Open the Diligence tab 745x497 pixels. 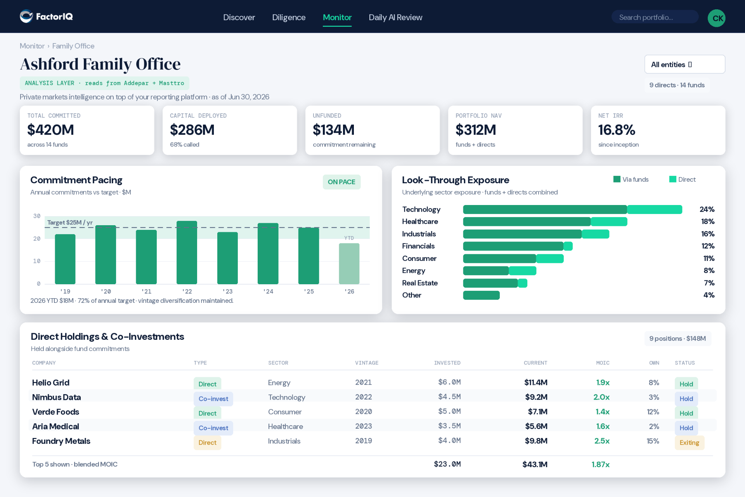click(289, 17)
